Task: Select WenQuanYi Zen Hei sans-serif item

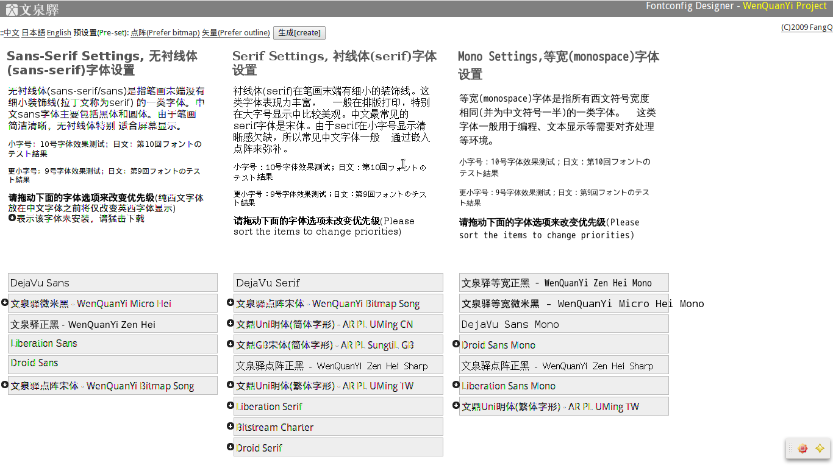Action: pyautogui.click(x=113, y=324)
